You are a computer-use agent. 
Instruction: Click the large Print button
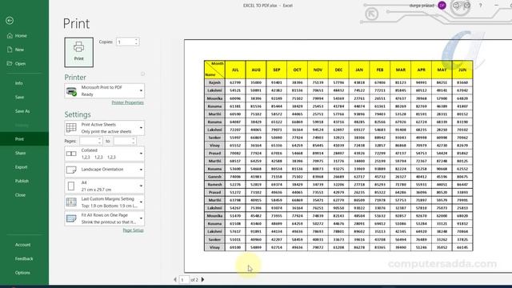tap(78, 52)
